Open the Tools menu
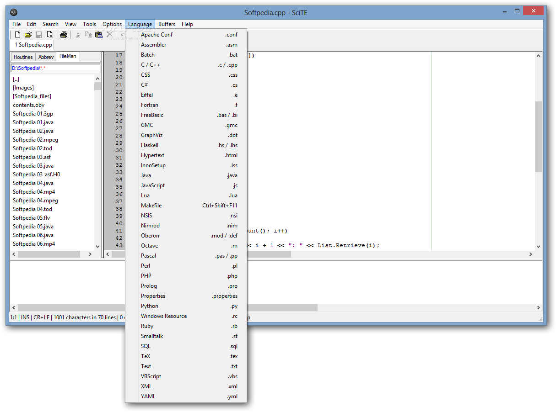 pos(90,24)
